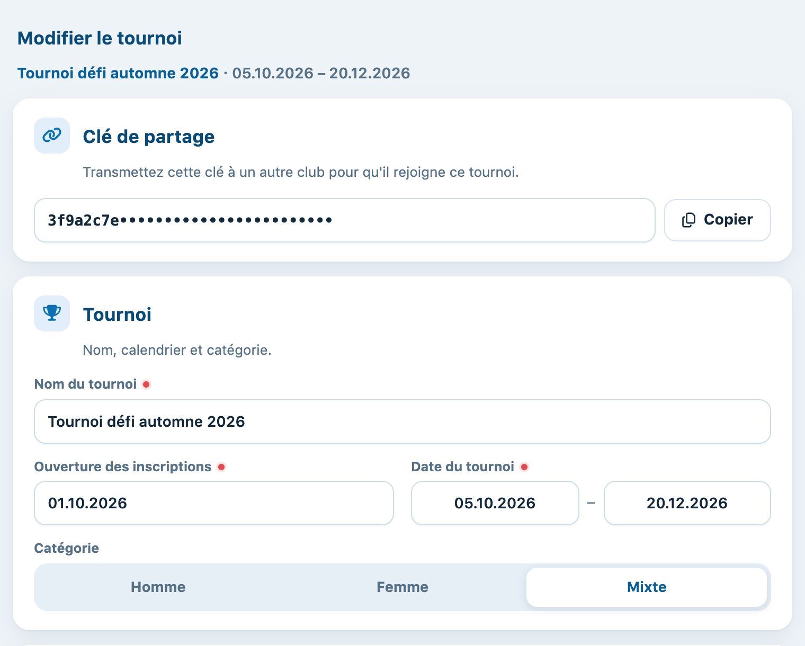805x646 pixels.
Task: Select the share key field starting 3f9a2c7e
Action: tap(345, 220)
